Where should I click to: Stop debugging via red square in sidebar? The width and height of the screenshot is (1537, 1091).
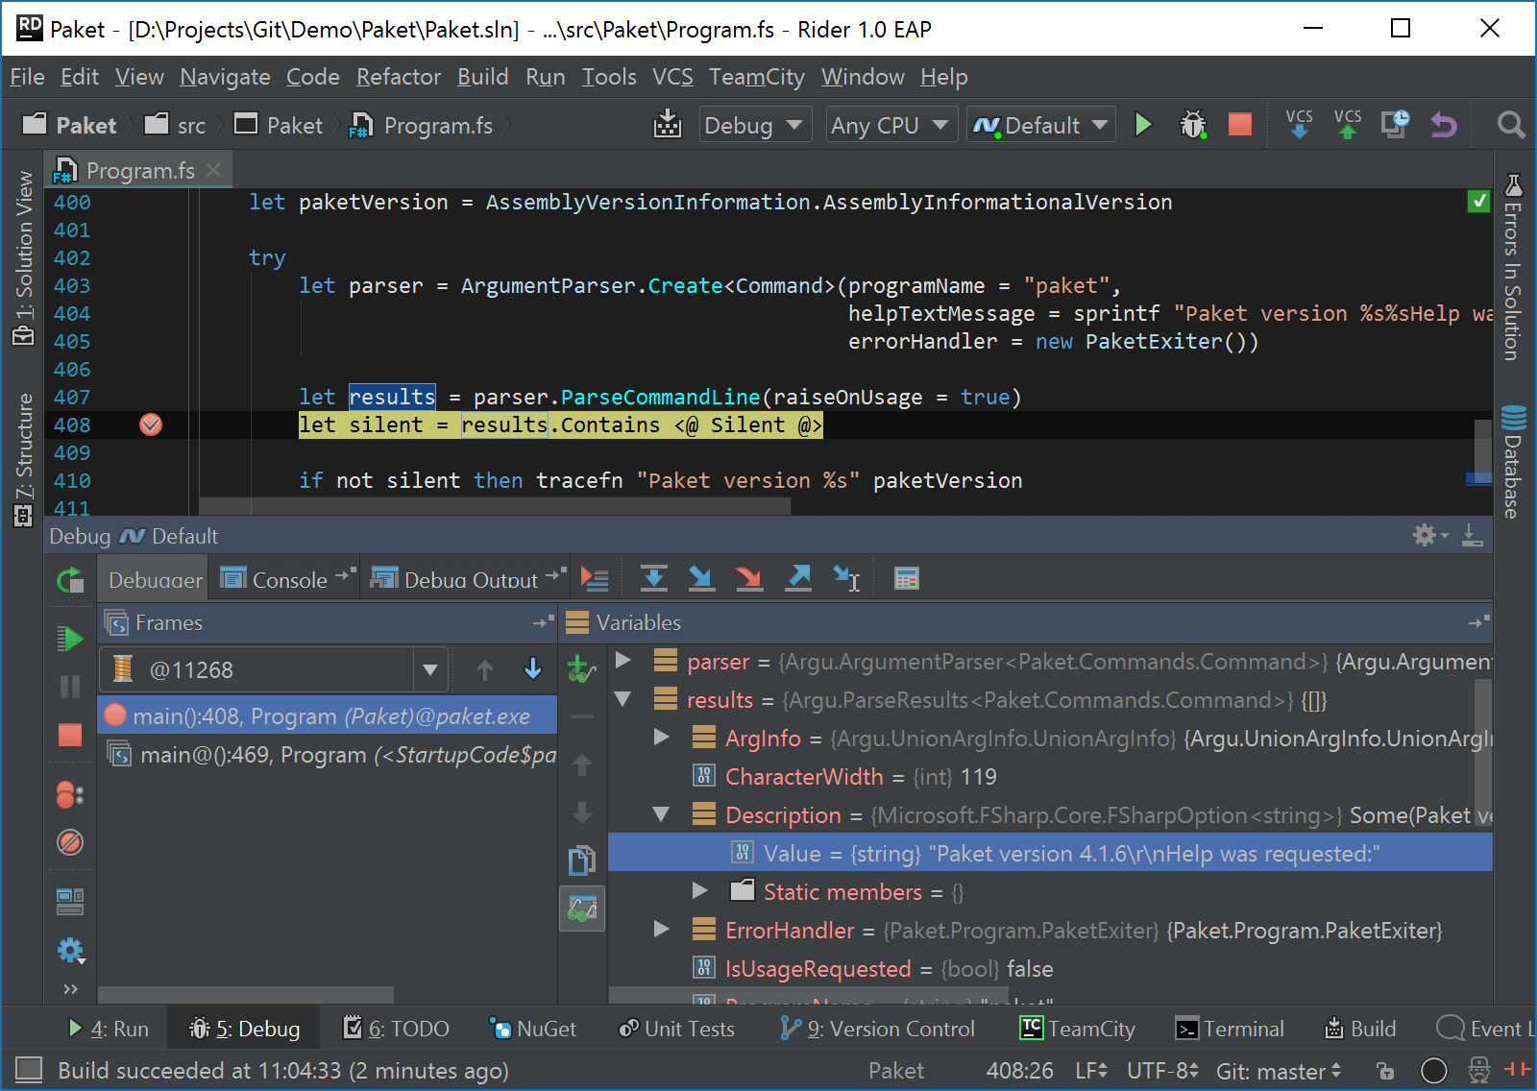(x=70, y=735)
